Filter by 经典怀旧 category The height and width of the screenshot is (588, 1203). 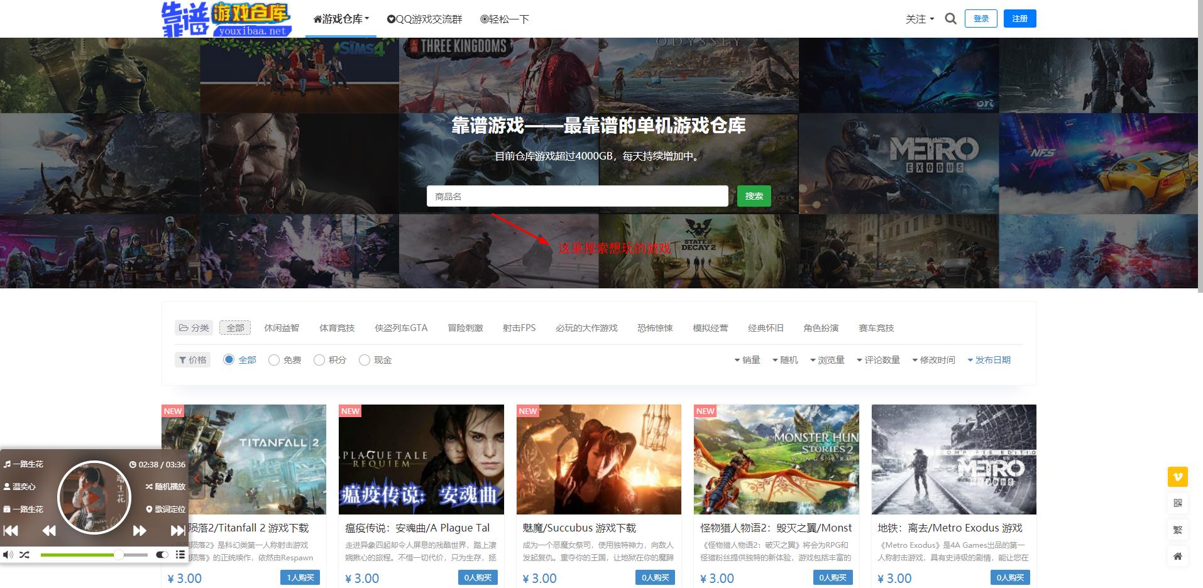point(766,328)
